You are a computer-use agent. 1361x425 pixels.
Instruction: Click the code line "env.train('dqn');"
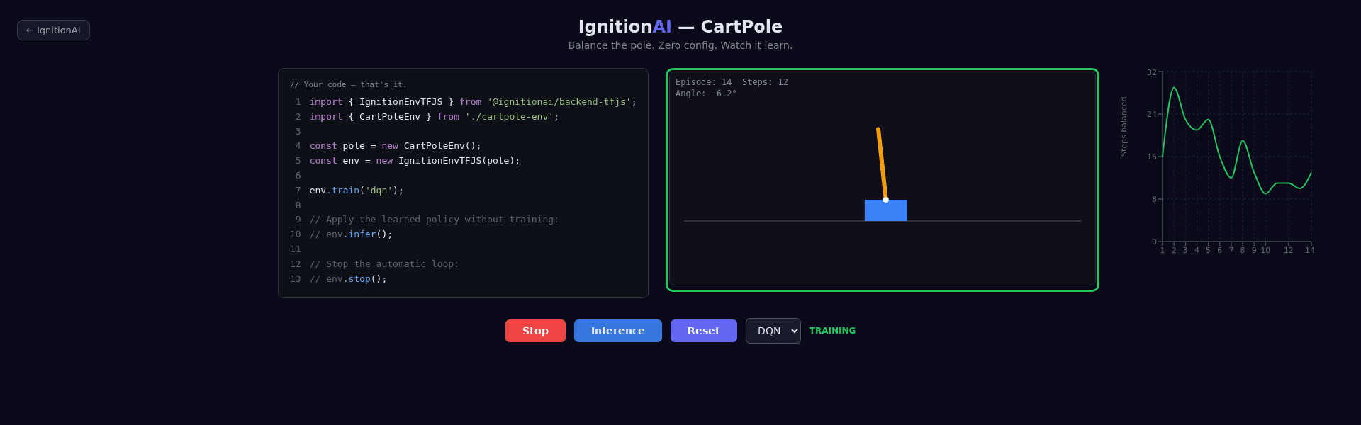click(x=357, y=191)
